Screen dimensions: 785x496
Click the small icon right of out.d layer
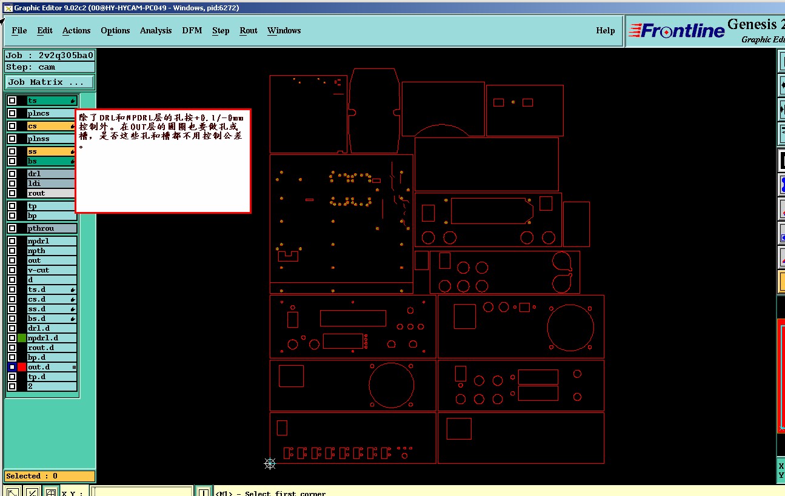pos(74,367)
